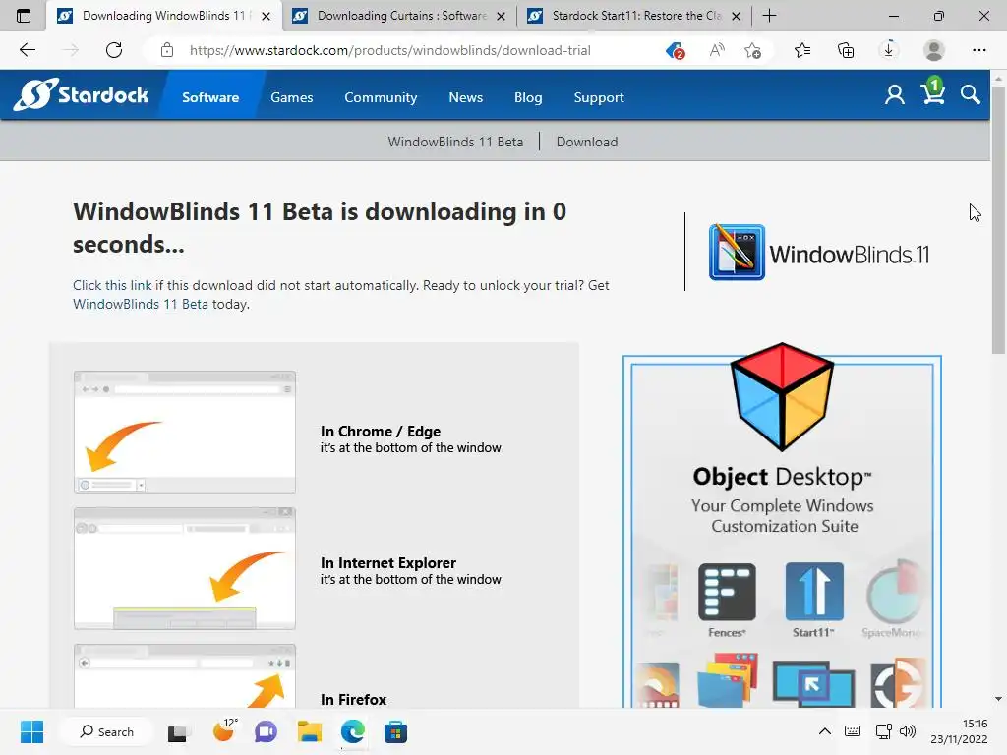The height and width of the screenshot is (755, 1007).
Task: Show hidden system tray icons chevron
Action: (825, 731)
